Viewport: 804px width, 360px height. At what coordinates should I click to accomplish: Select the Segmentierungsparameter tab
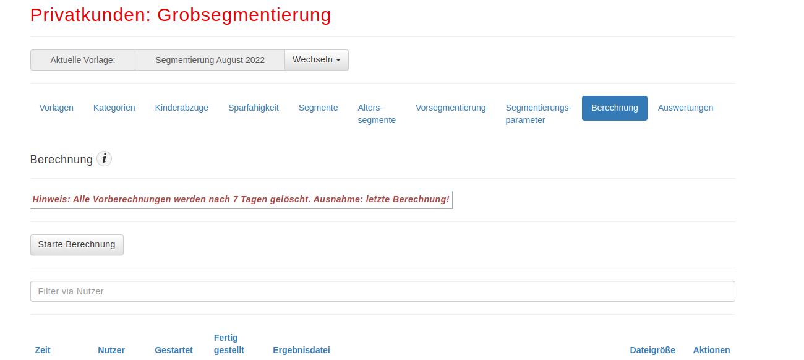point(539,114)
